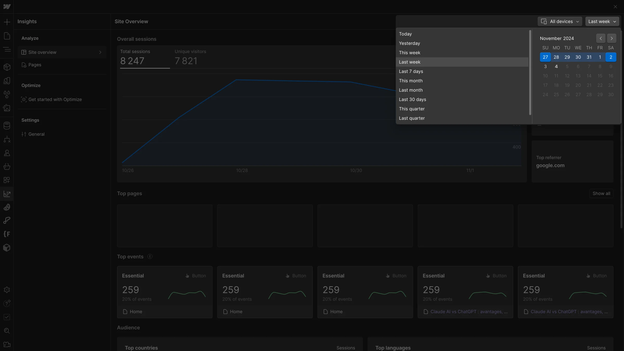
Task: Open the curved hook-shaped app icon
Action: [7, 220]
